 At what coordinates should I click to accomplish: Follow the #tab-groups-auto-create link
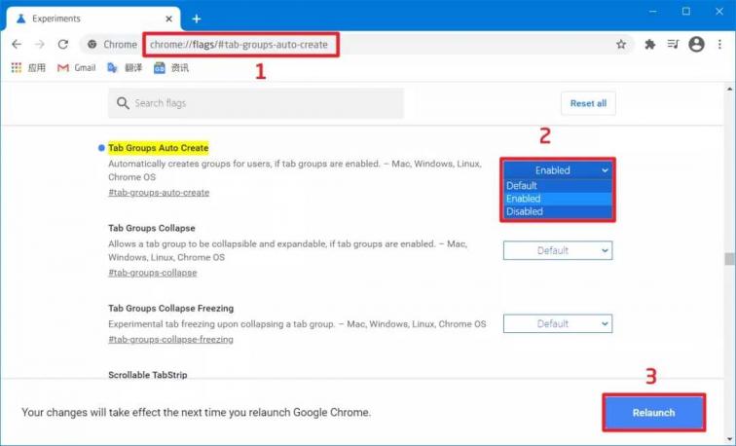159,193
